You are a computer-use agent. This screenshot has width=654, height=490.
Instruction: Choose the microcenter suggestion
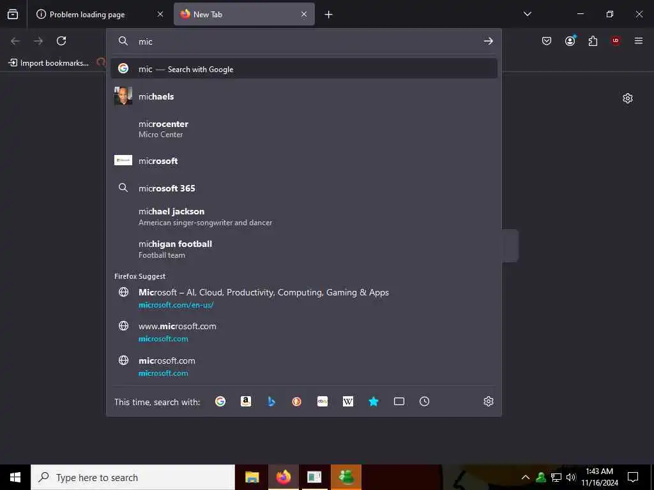tap(303, 129)
